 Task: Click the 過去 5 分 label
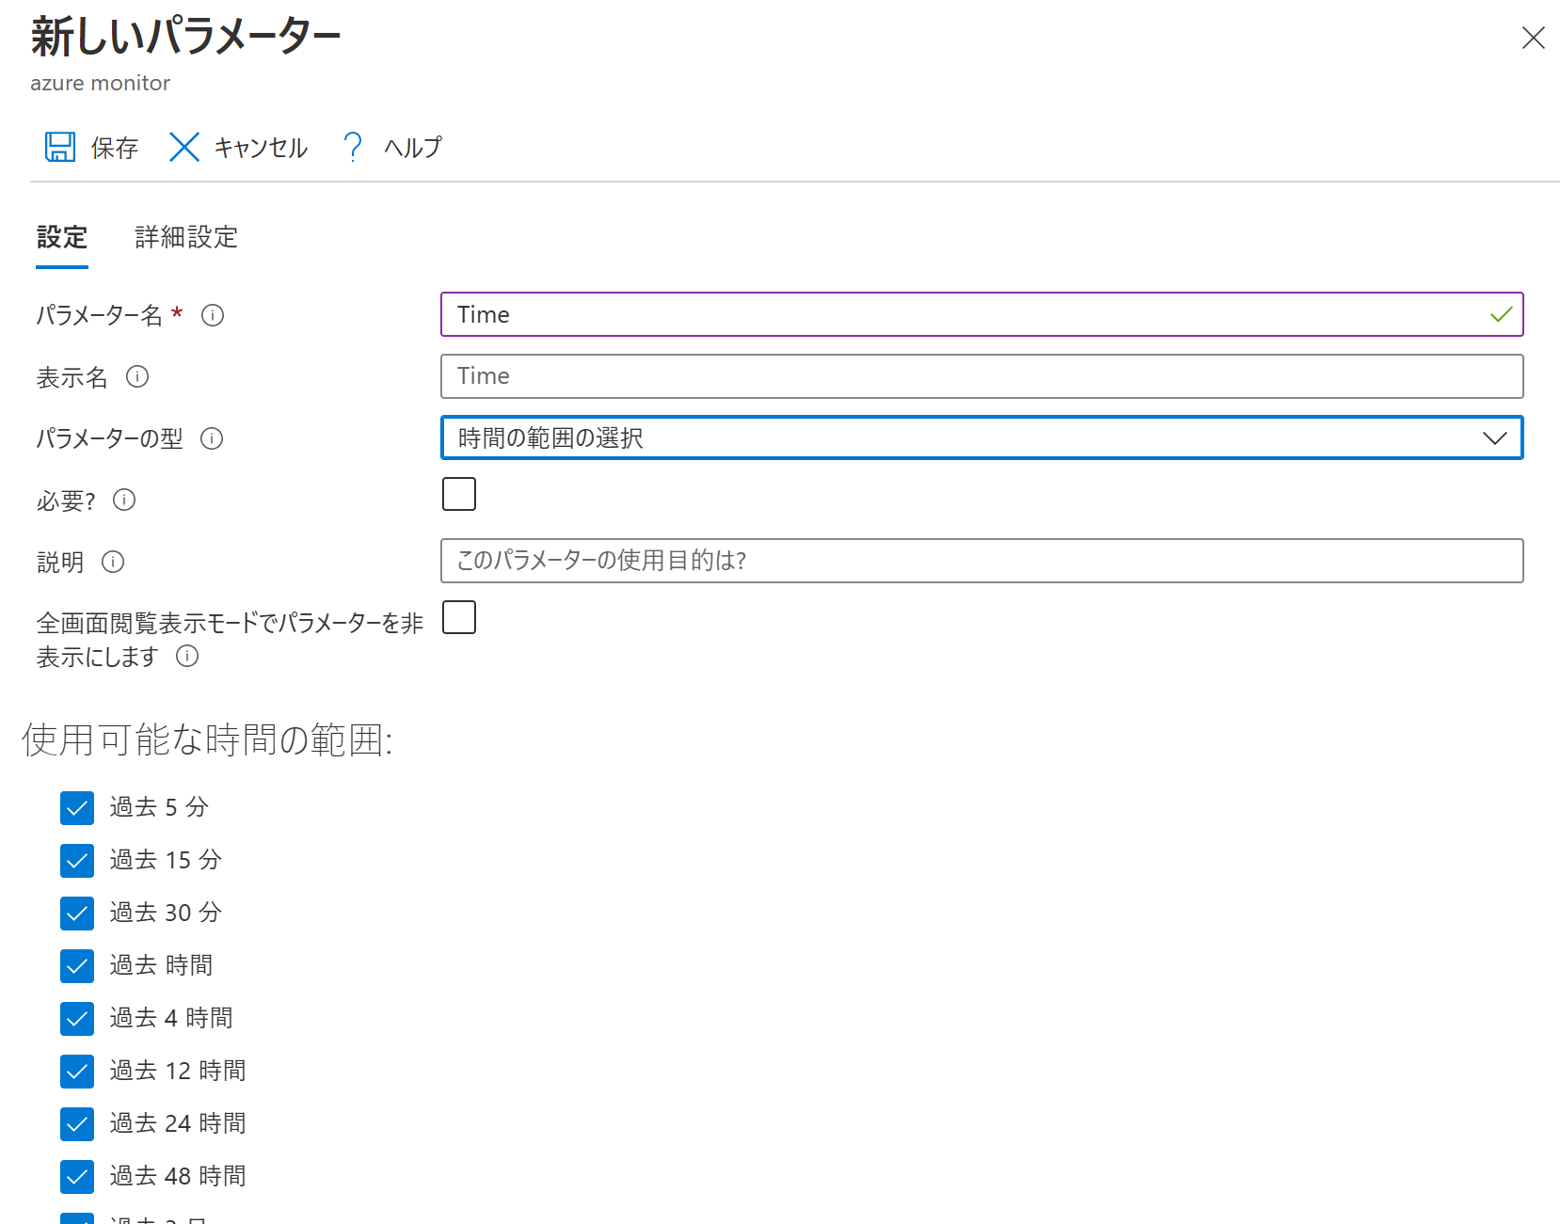[159, 807]
